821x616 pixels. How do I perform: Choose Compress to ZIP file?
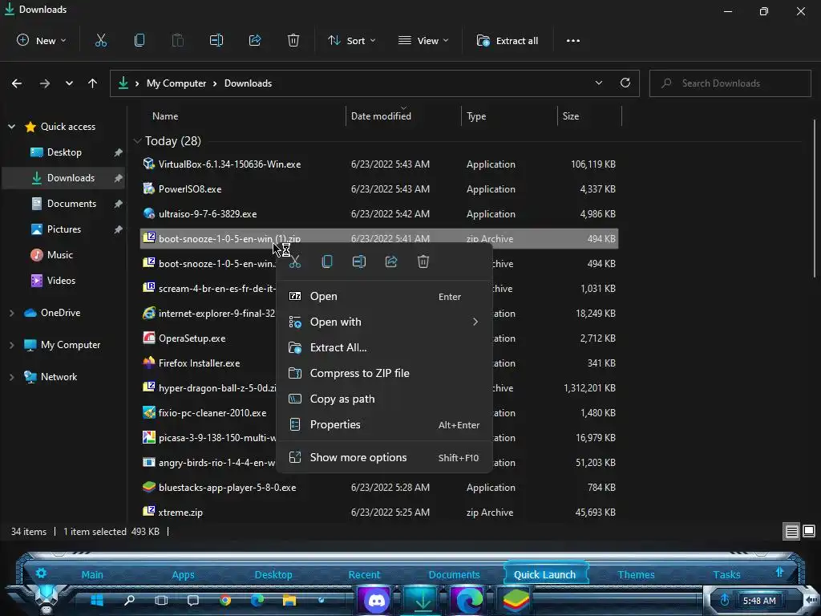pyautogui.click(x=384, y=373)
